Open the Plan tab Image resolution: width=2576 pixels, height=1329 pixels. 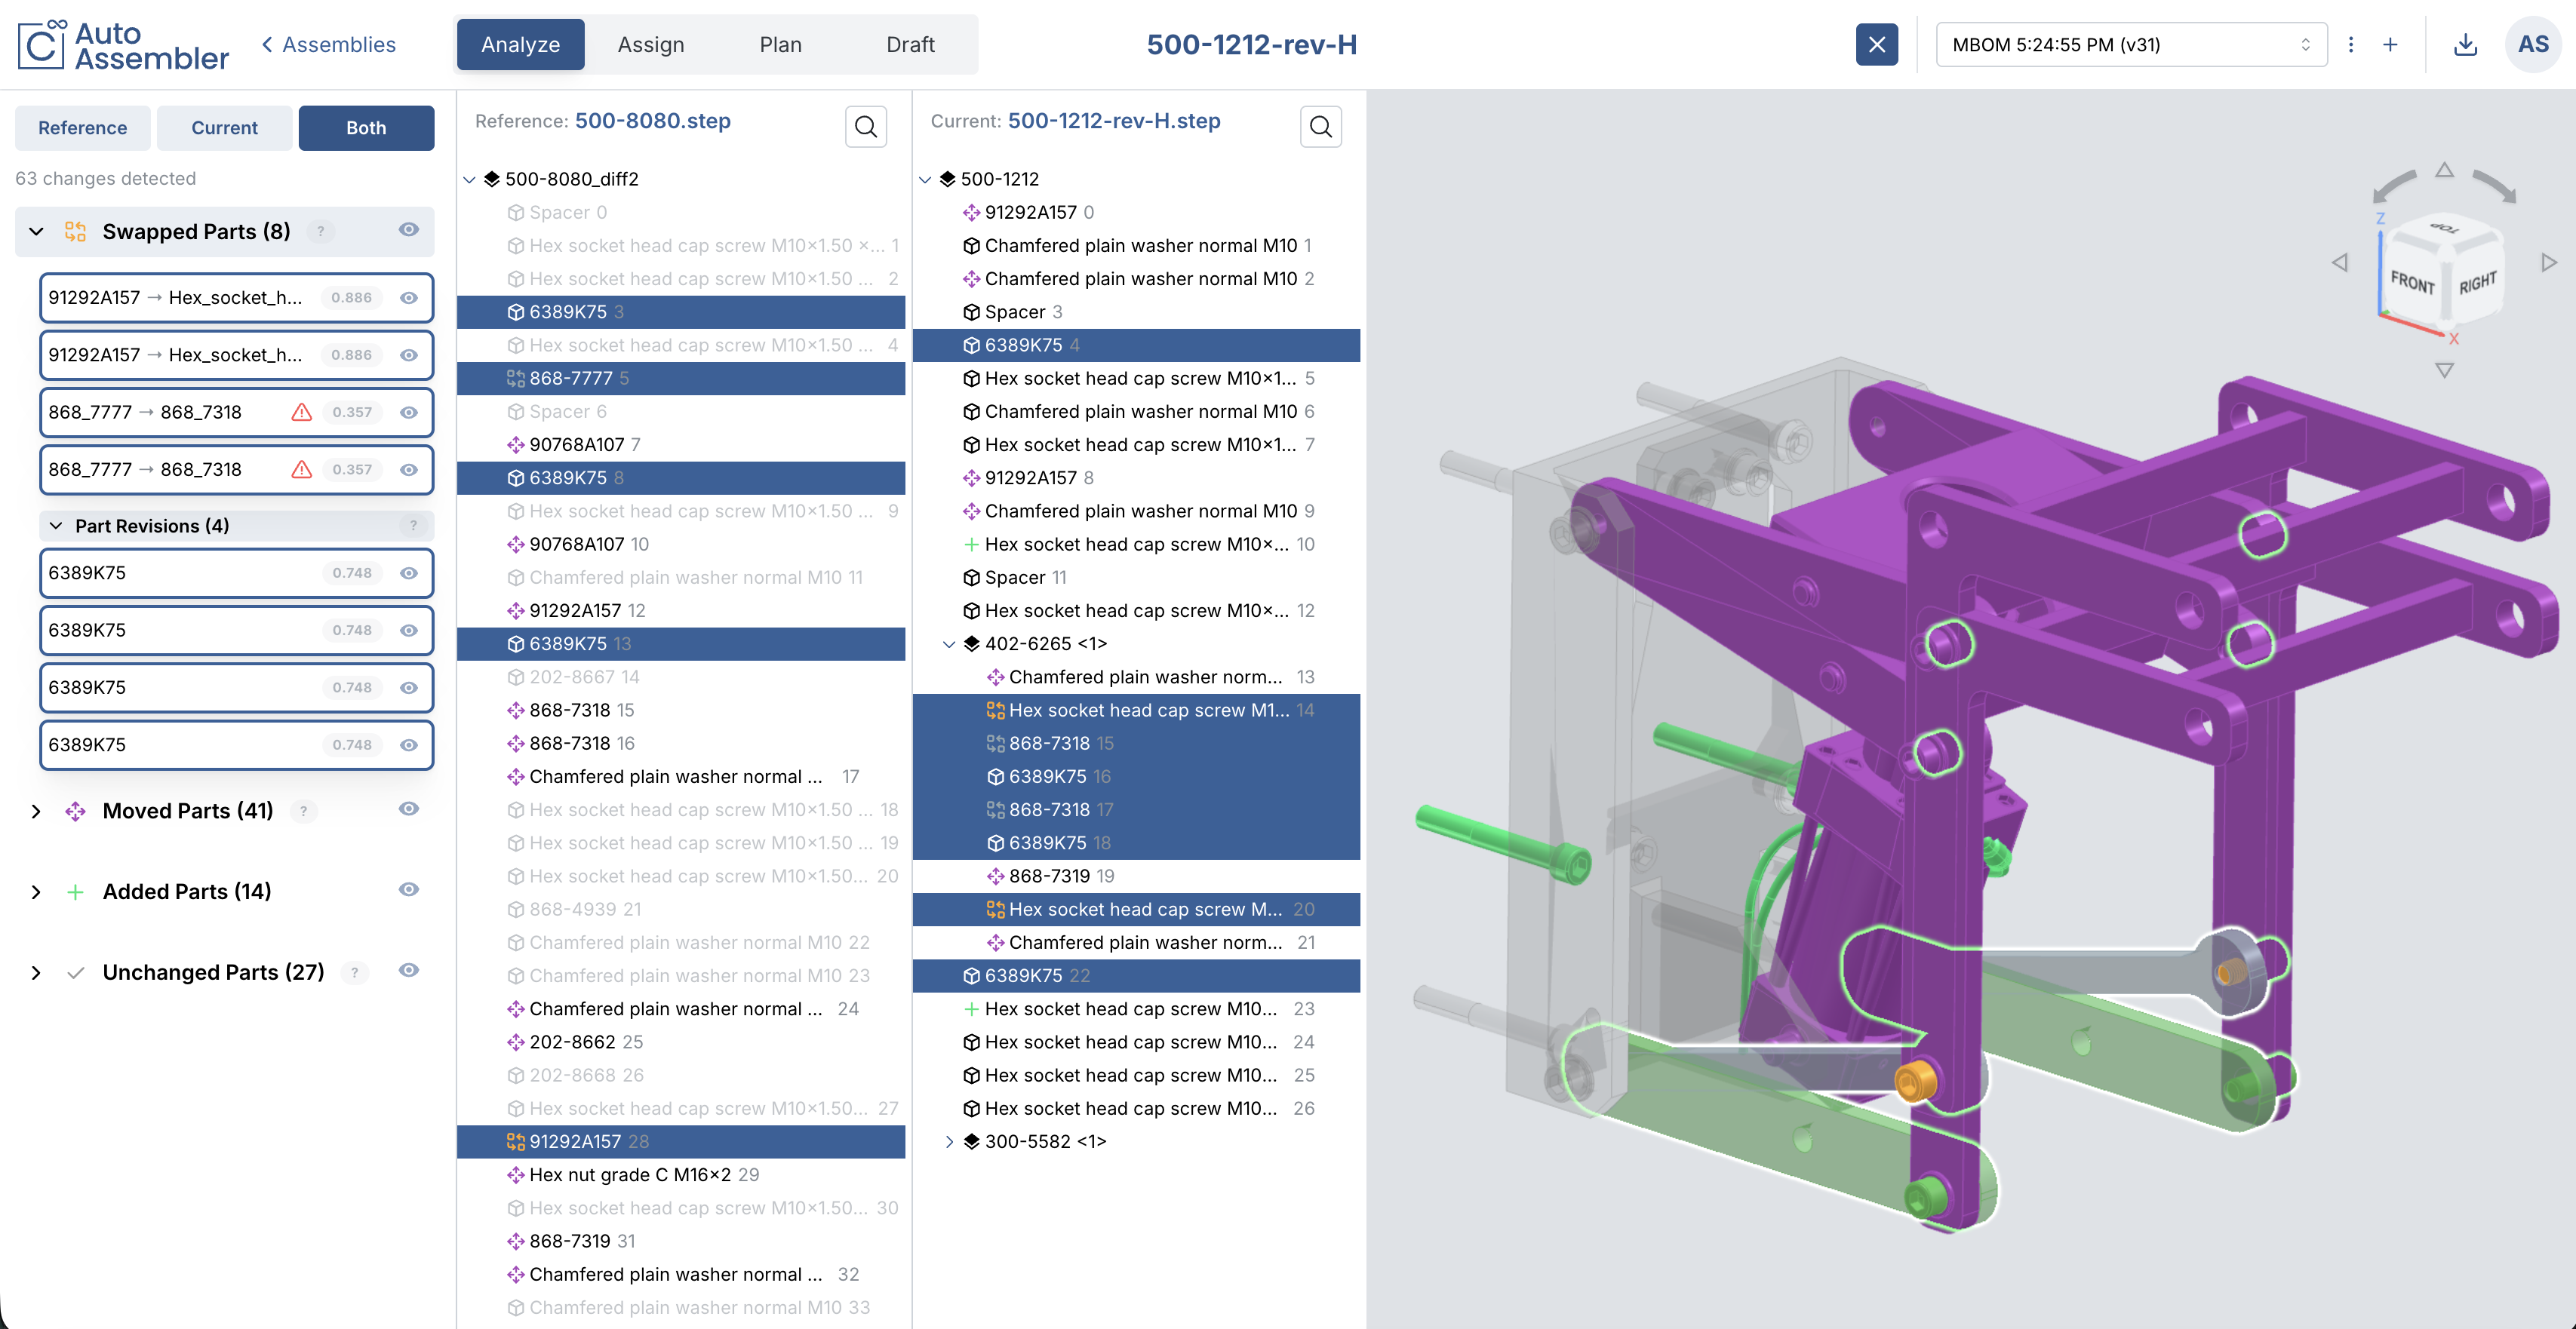pos(780,45)
